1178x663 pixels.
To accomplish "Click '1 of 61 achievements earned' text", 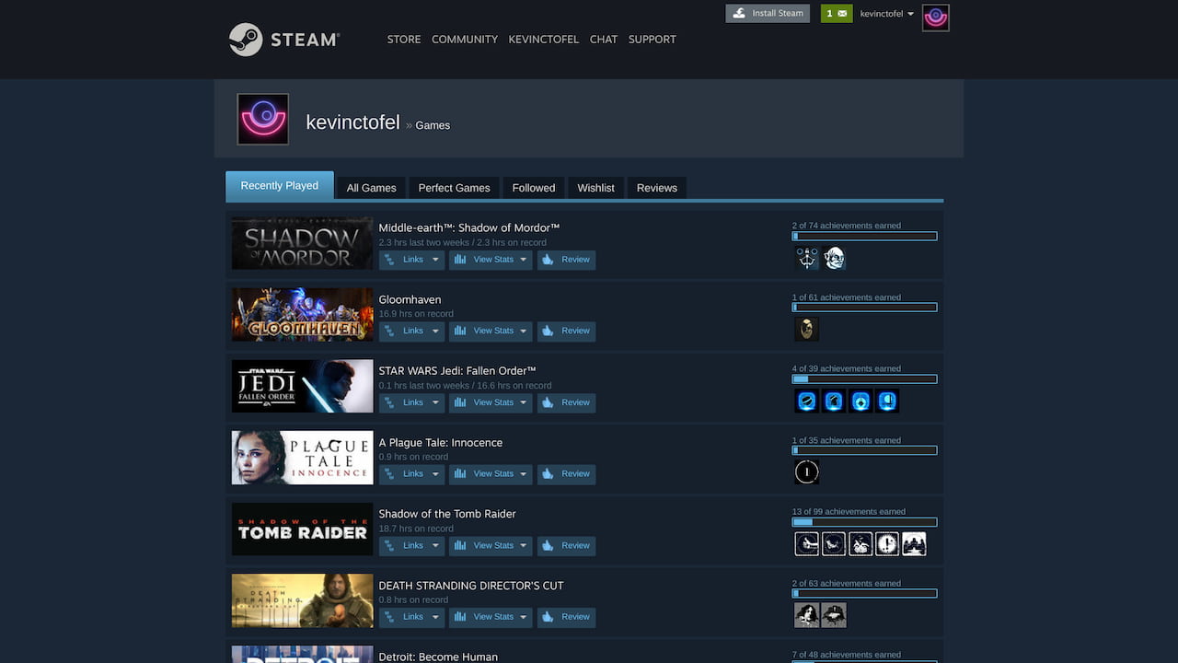I will (x=847, y=297).
